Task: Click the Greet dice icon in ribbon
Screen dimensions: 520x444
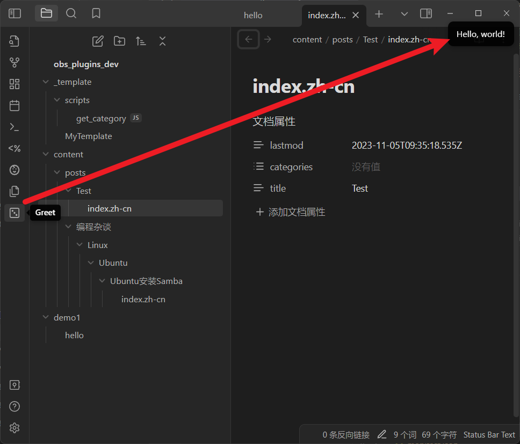Action: click(15, 213)
